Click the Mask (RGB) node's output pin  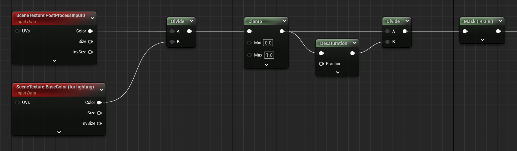498,31
